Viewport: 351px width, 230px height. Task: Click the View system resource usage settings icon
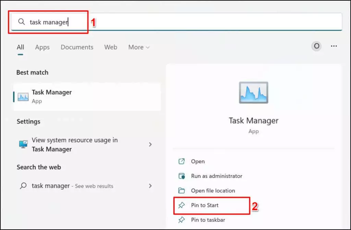click(x=23, y=144)
